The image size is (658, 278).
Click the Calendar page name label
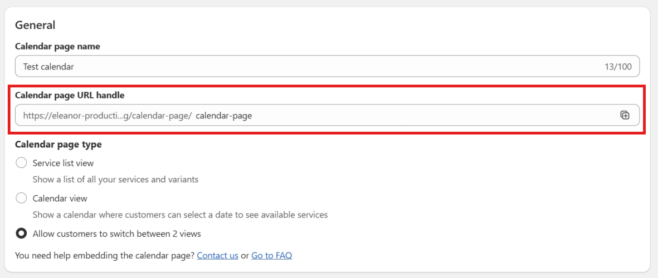(57, 47)
